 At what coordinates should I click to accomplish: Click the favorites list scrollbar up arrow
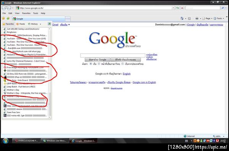coord(49,29)
